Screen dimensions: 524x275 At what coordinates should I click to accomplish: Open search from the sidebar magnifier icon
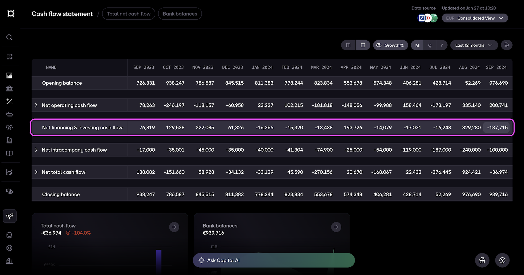[x=10, y=38]
